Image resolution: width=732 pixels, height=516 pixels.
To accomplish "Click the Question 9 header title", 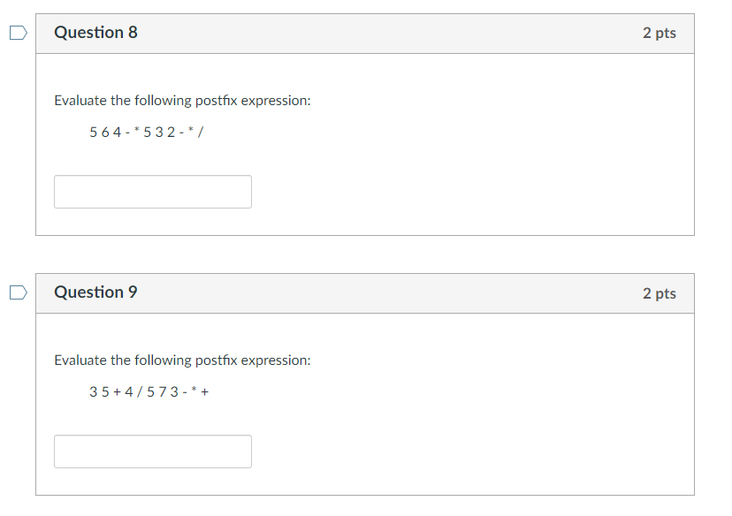I will [95, 292].
